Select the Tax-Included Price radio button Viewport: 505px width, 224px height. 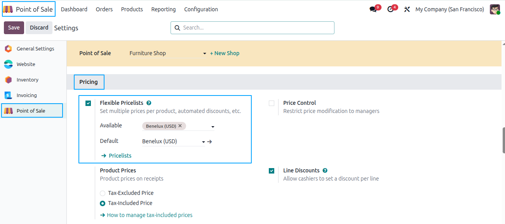click(x=103, y=203)
